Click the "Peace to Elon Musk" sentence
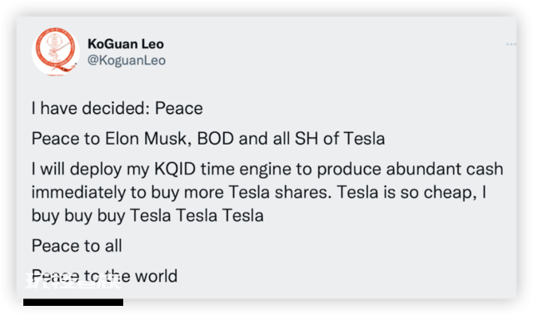The image size is (533, 315). pyautogui.click(x=208, y=139)
